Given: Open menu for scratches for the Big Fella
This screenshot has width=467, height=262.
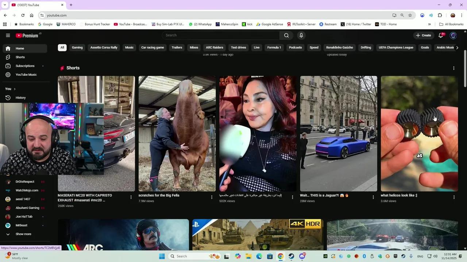Looking at the screenshot, I should click(212, 197).
